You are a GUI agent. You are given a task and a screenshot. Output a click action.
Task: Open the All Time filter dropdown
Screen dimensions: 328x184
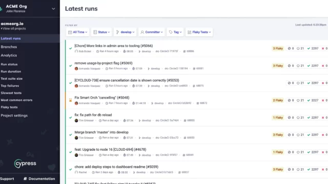coord(77,32)
